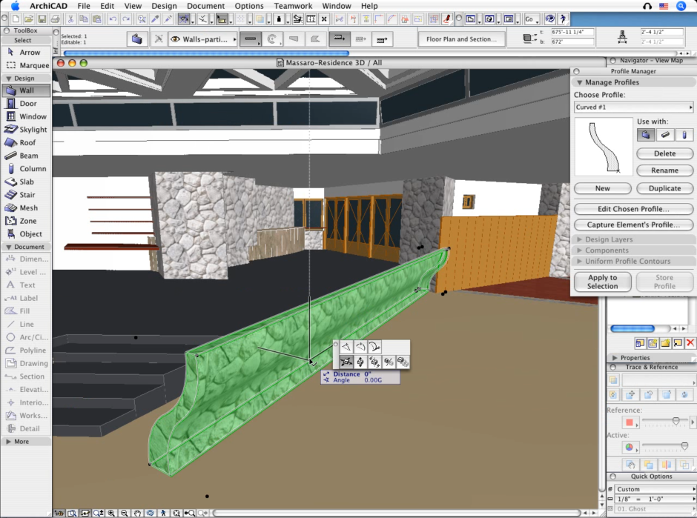Select the Skylight tool

pos(26,129)
